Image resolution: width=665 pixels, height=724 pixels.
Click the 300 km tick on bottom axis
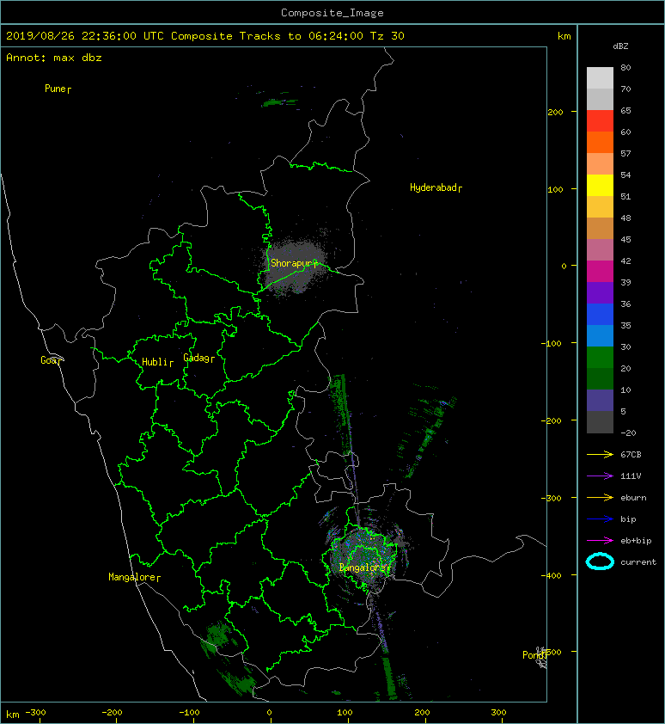(x=499, y=713)
